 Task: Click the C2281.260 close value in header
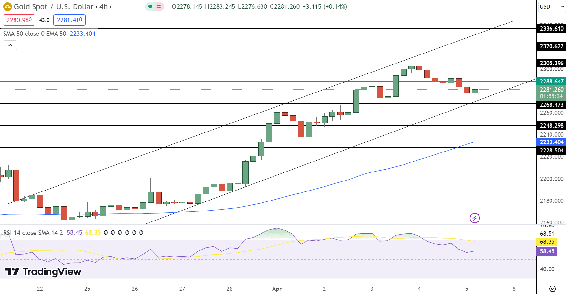pos(285,6)
